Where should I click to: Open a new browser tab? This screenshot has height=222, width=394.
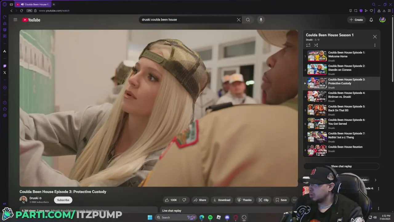[x=54, y=4]
